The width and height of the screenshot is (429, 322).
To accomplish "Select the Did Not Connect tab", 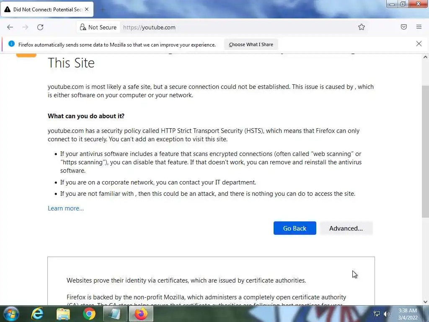I will 47,9.
